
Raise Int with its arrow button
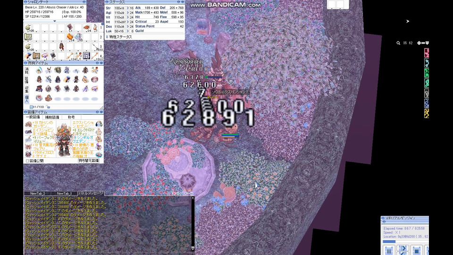128,22
